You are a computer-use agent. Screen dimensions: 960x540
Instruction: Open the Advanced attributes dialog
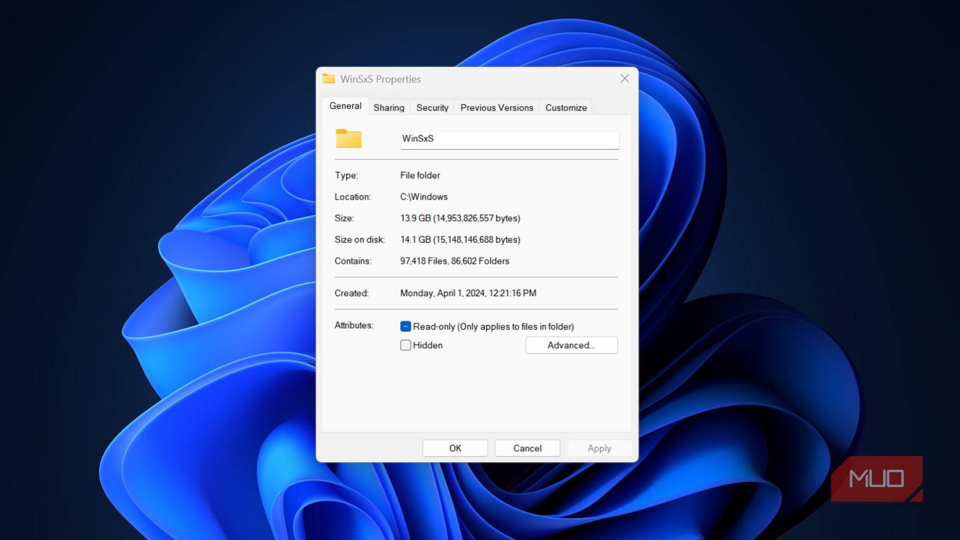pos(571,345)
